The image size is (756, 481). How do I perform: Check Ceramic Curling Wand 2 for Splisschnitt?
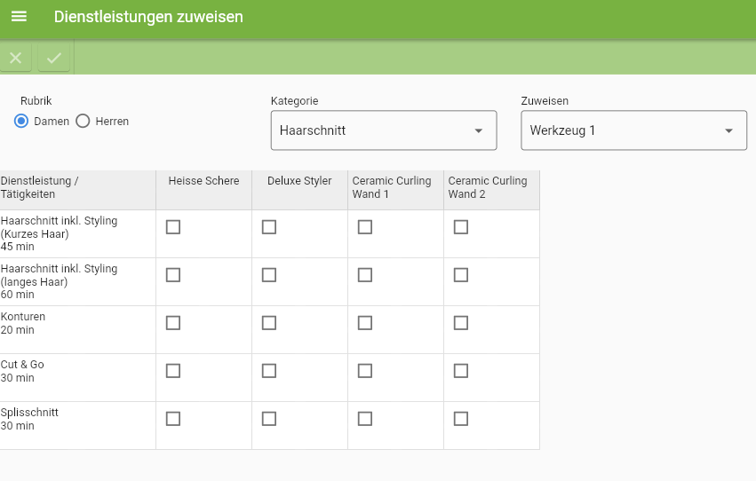pyautogui.click(x=461, y=419)
